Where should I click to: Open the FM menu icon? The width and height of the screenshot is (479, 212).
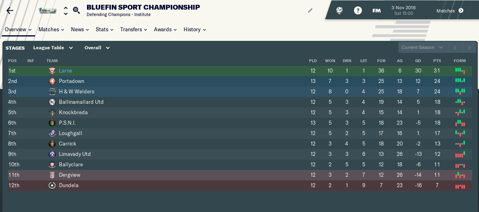click(376, 11)
